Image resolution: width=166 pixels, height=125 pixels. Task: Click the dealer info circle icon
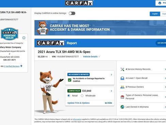tap(24, 38)
